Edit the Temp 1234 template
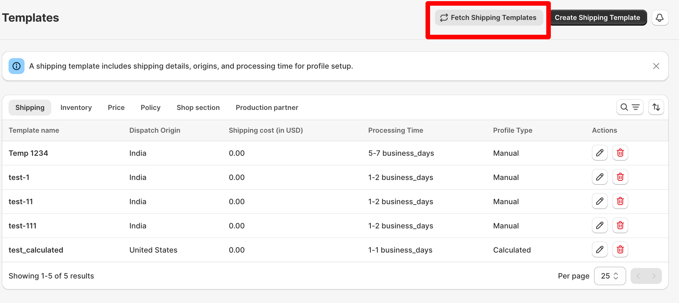679x303 pixels. point(600,153)
